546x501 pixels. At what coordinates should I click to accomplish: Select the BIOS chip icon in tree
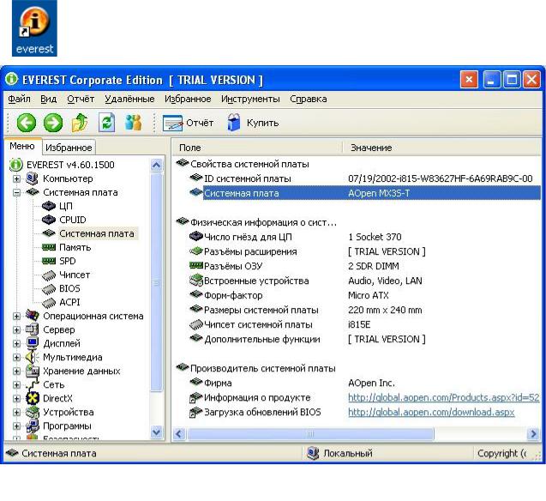point(49,288)
